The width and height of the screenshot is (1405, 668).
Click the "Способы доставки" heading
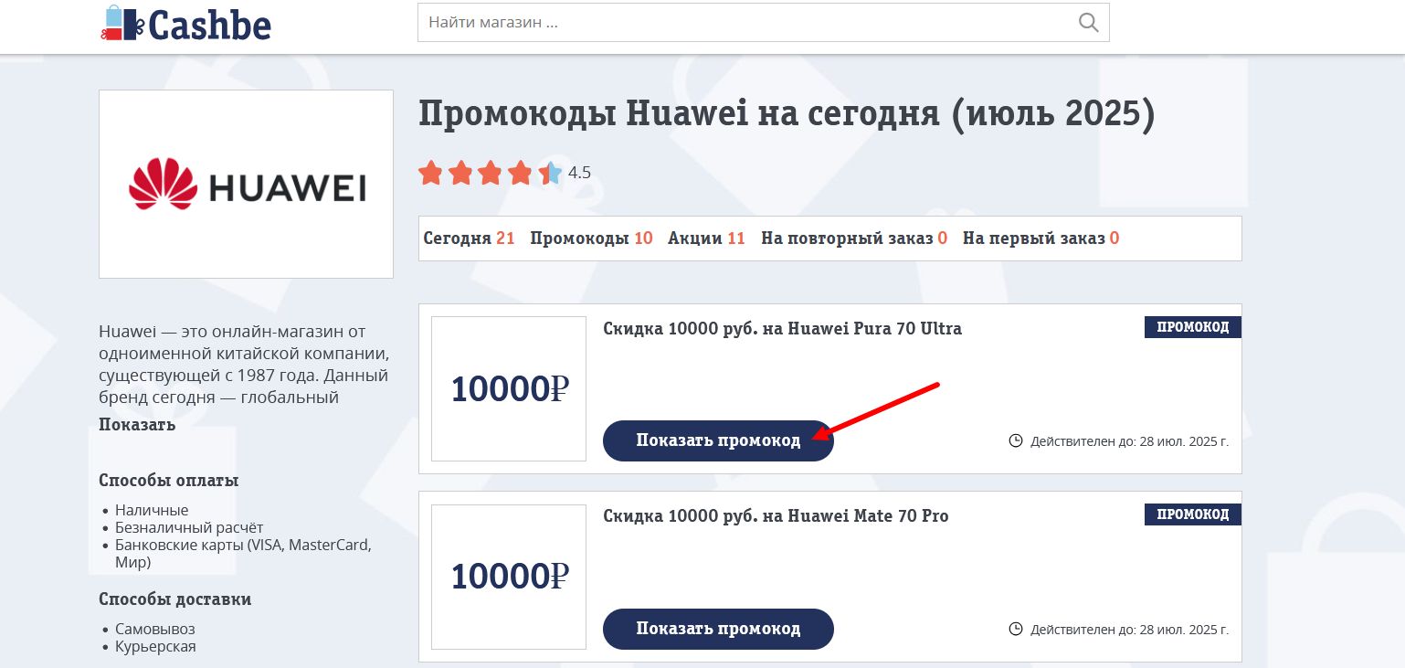175,599
